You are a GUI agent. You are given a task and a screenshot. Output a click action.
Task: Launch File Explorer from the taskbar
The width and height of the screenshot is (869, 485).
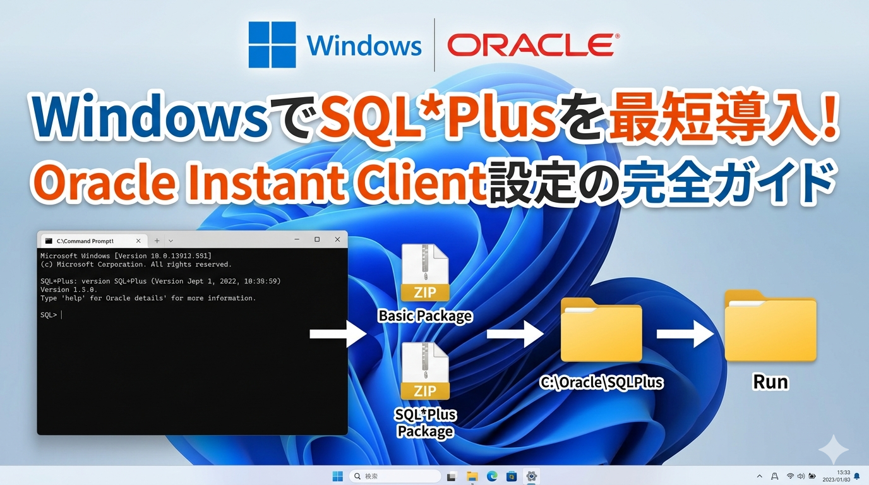pyautogui.click(x=472, y=476)
